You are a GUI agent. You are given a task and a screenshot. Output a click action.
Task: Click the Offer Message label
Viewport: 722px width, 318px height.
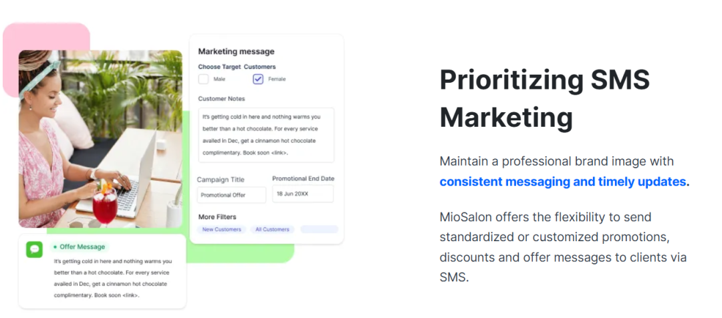pos(82,247)
